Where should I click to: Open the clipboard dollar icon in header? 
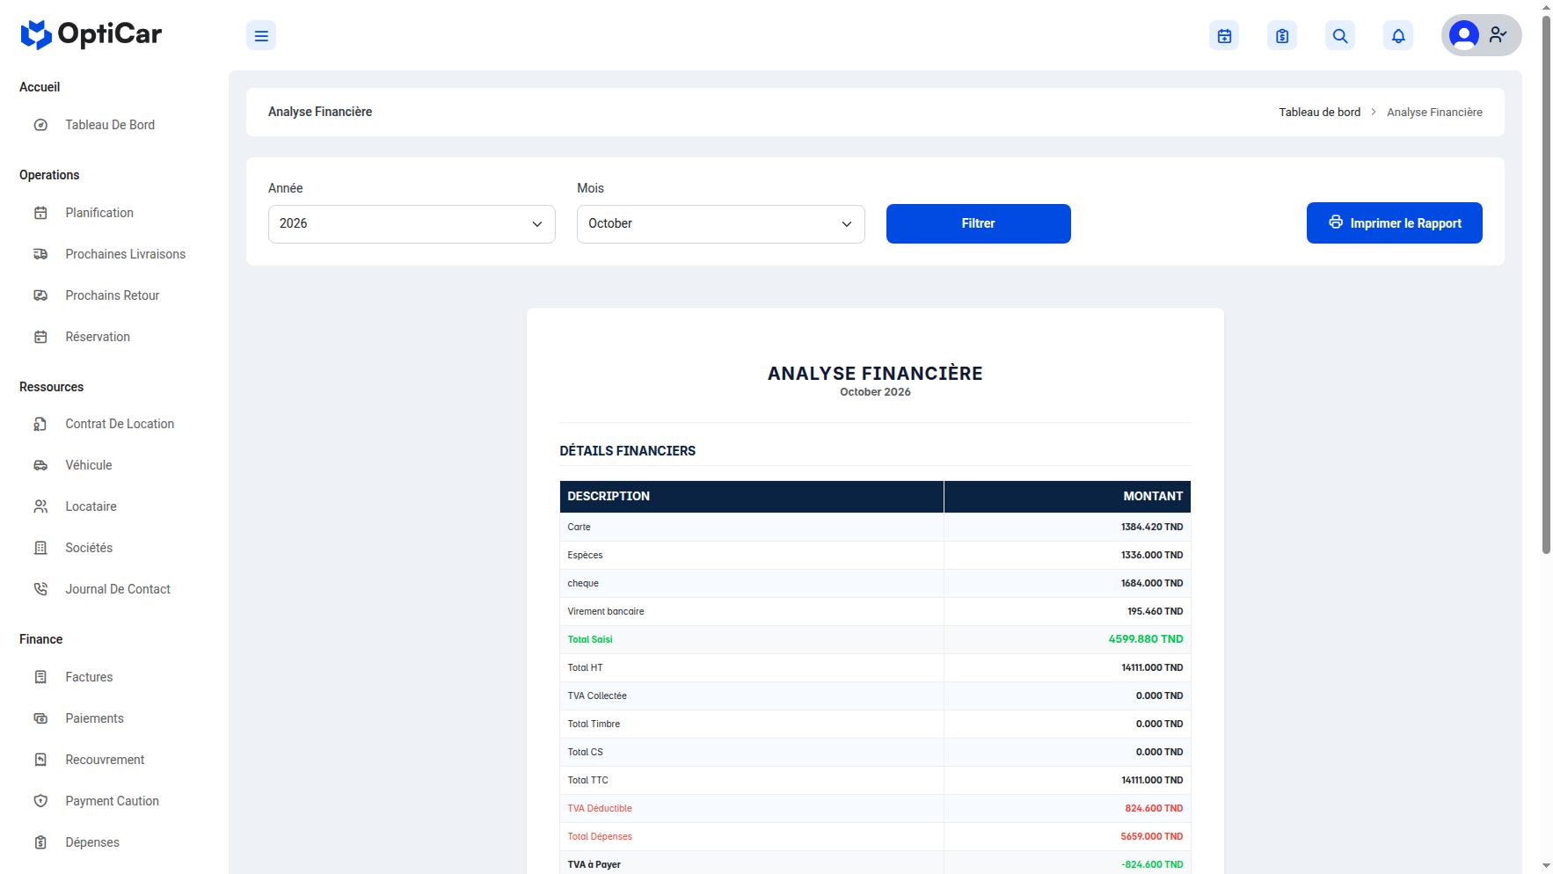1282,36
